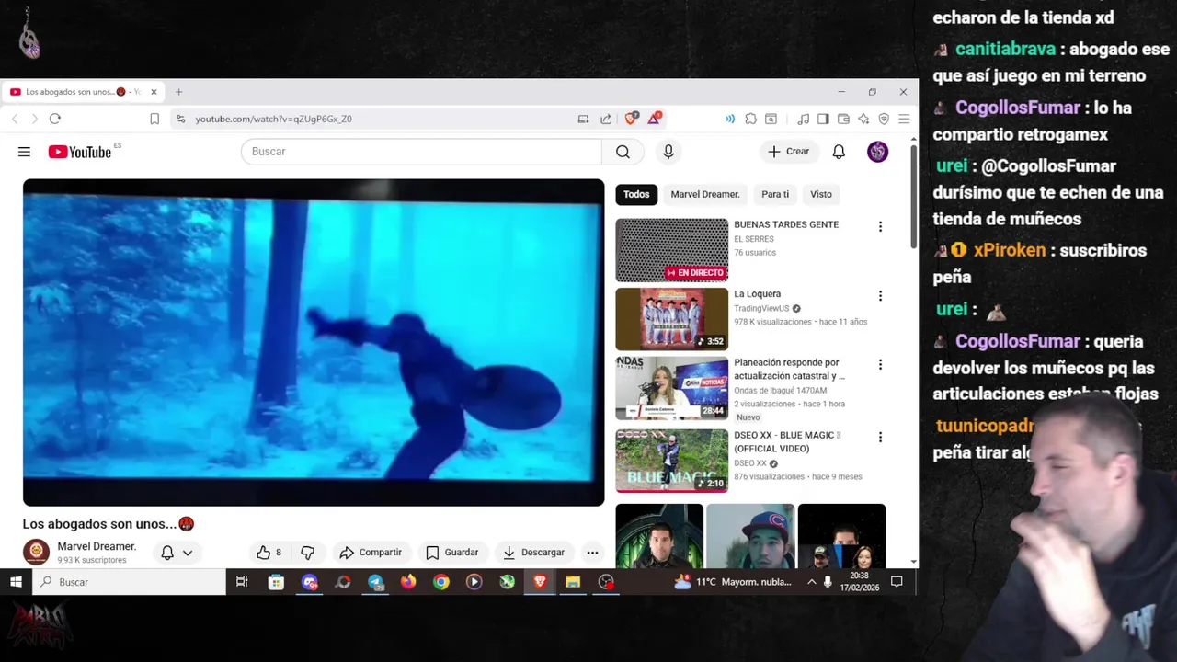Viewport: 1177px width, 662px height.
Task: Open options for DSEO XX BLUE MAGIC video
Action: point(880,438)
